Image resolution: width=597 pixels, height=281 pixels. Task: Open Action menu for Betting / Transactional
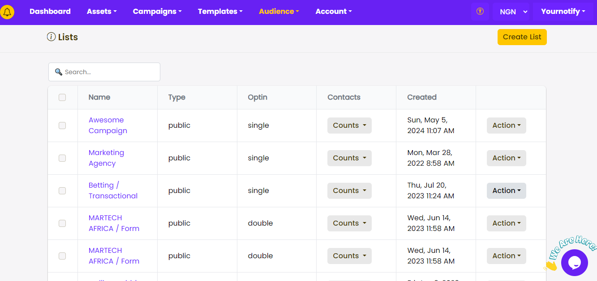click(507, 191)
